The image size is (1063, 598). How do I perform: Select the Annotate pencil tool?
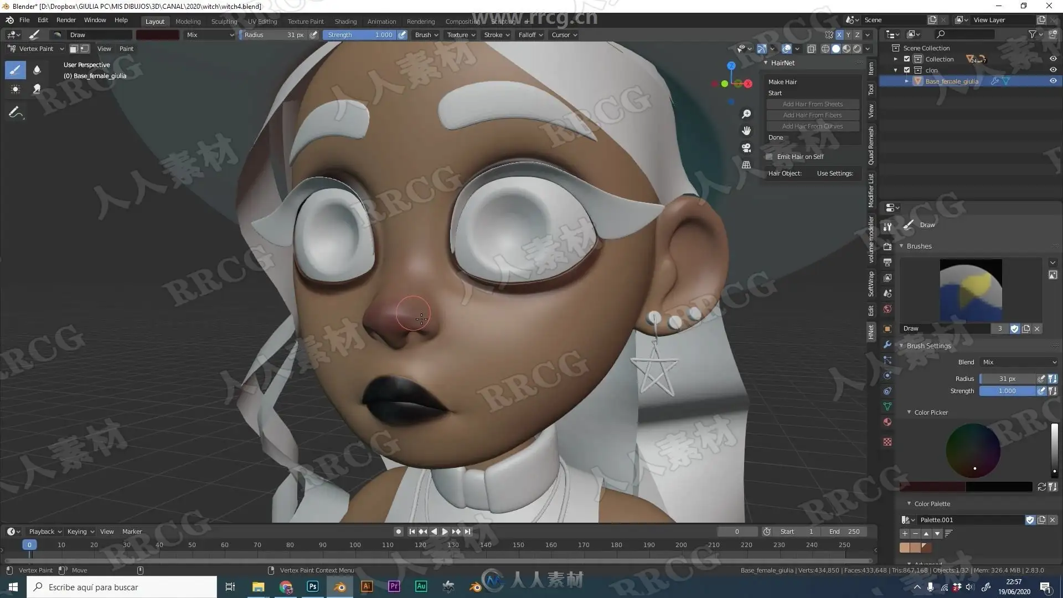(16, 112)
